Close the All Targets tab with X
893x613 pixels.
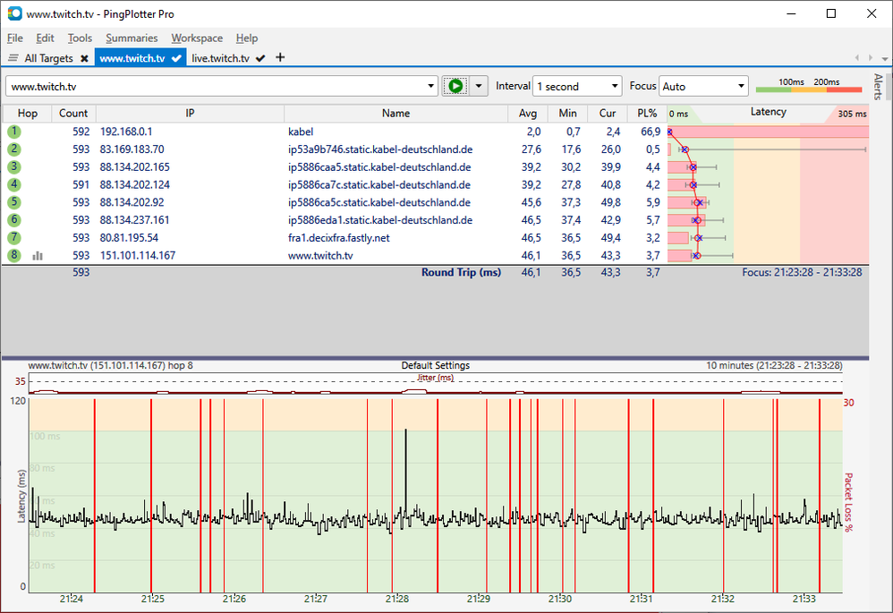pos(84,58)
